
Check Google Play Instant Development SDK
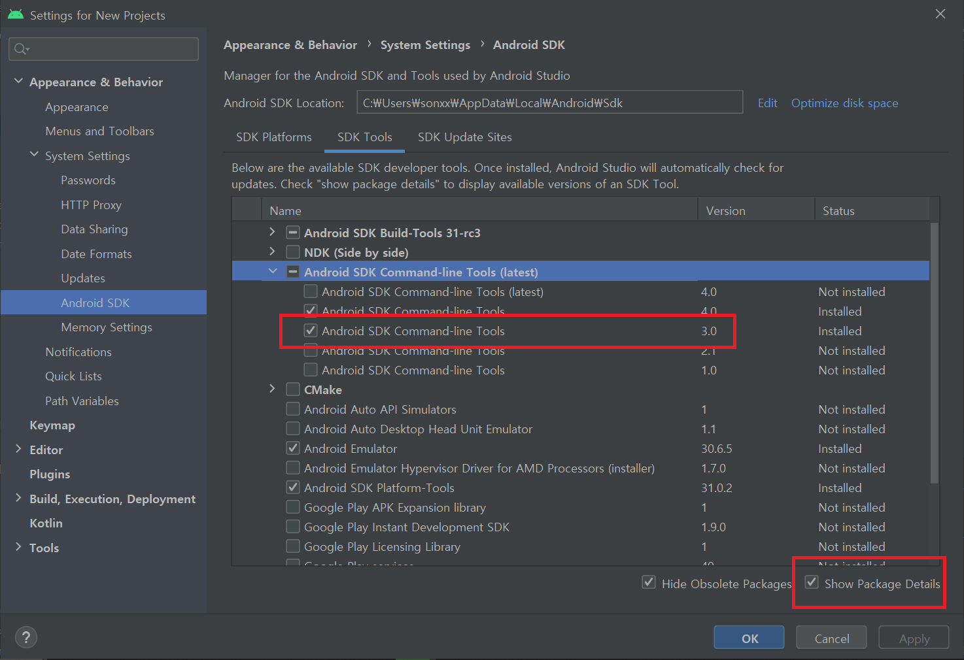click(x=293, y=527)
